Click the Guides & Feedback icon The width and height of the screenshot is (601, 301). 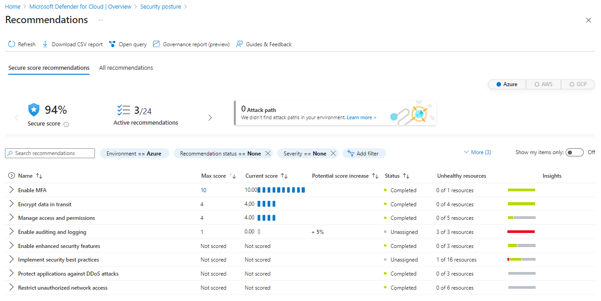point(239,44)
